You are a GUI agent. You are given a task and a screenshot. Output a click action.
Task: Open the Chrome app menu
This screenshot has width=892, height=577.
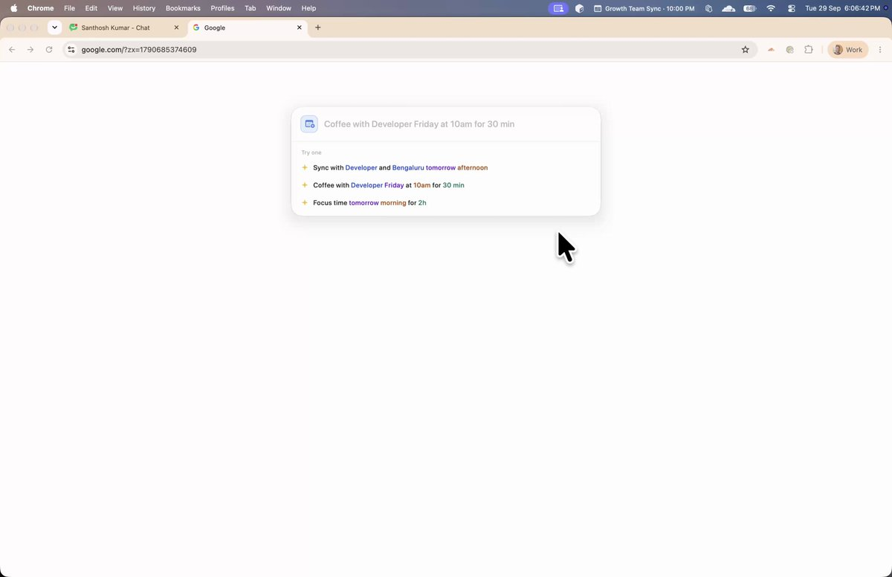pos(41,8)
